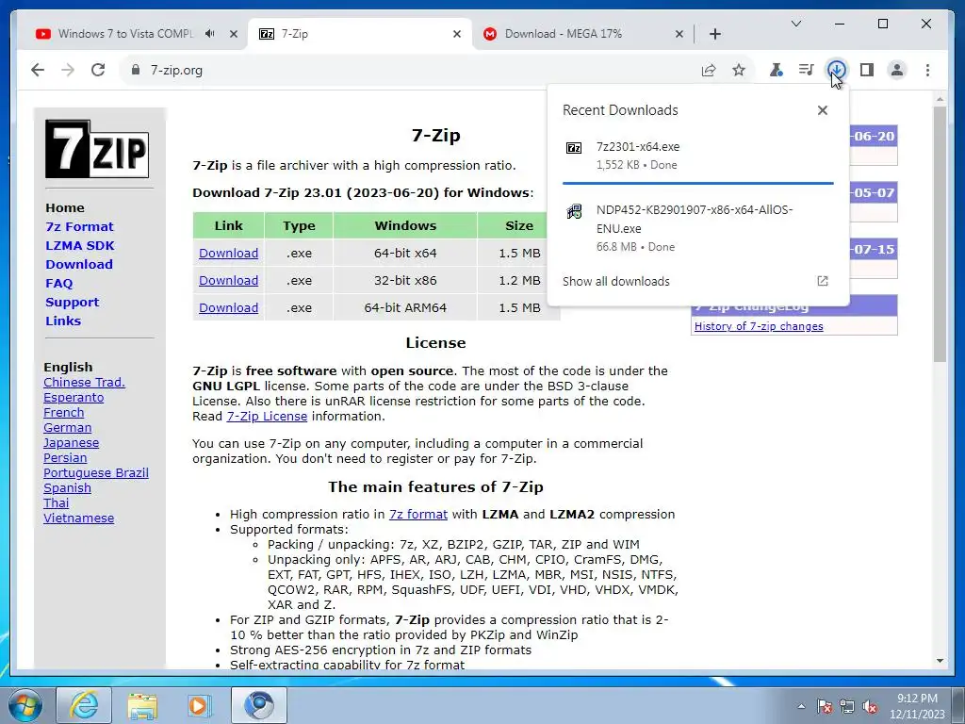
Task: Download the 32-bit x86 .exe
Action: (228, 280)
